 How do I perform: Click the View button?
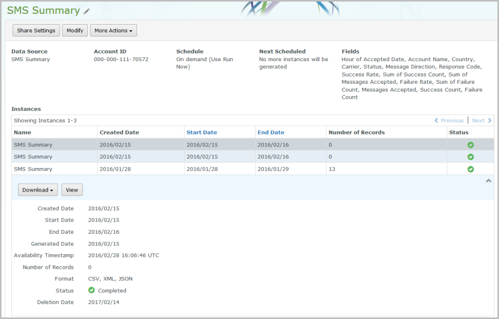click(72, 190)
